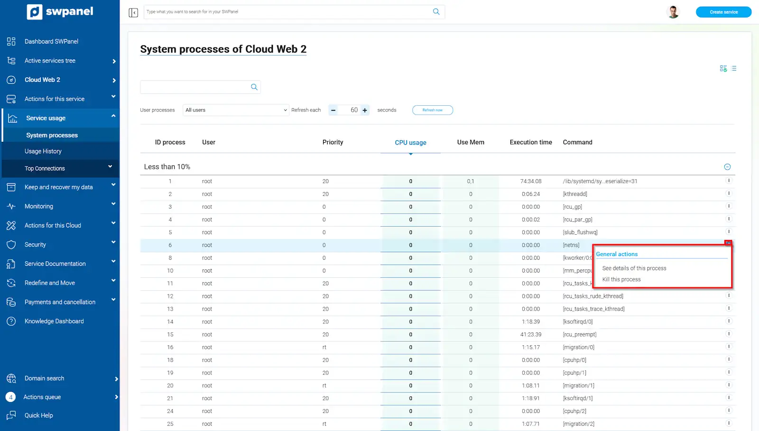This screenshot has height=431, width=759.
Task: Sort by the ID process column header
Action: pyautogui.click(x=170, y=142)
